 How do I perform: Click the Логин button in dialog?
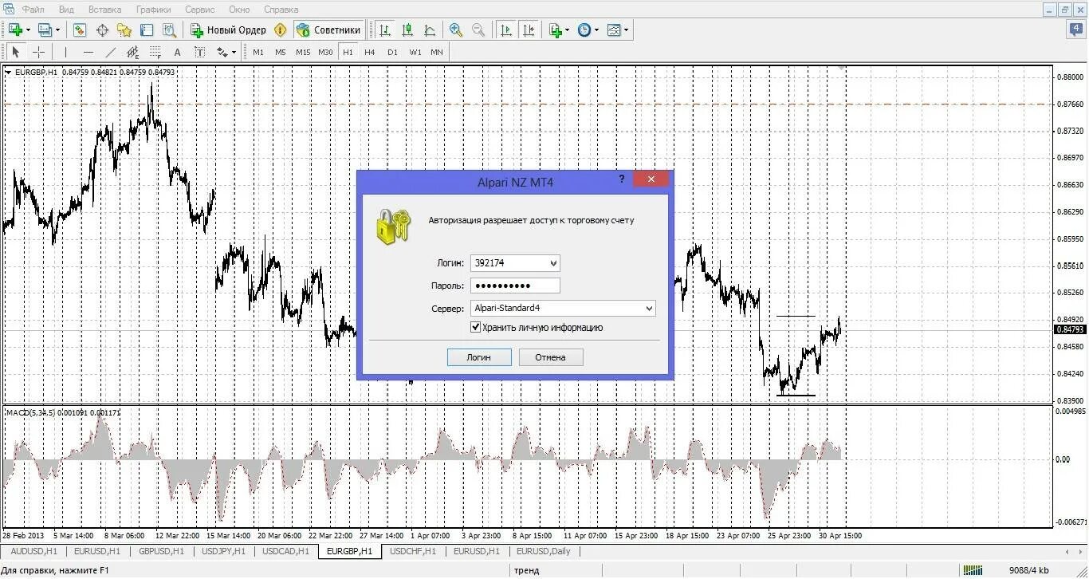(x=479, y=357)
